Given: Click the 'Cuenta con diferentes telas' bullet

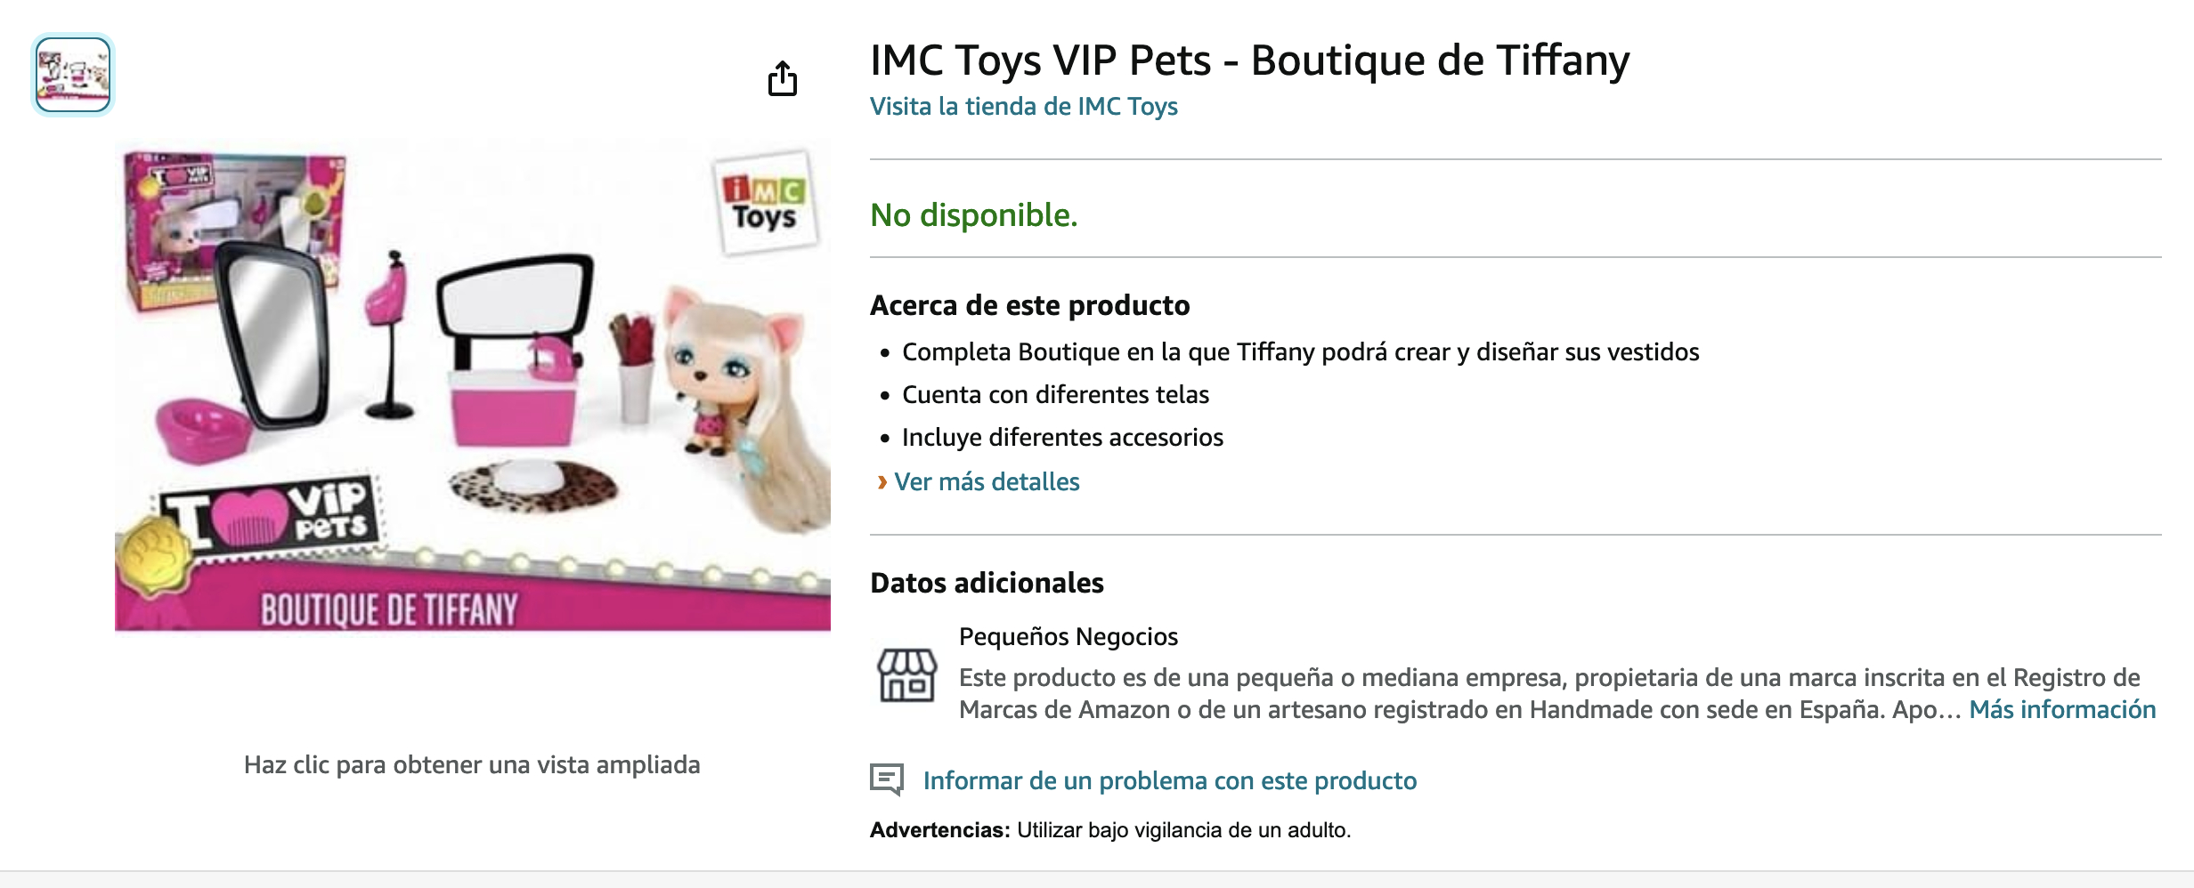Looking at the screenshot, I should (1055, 395).
